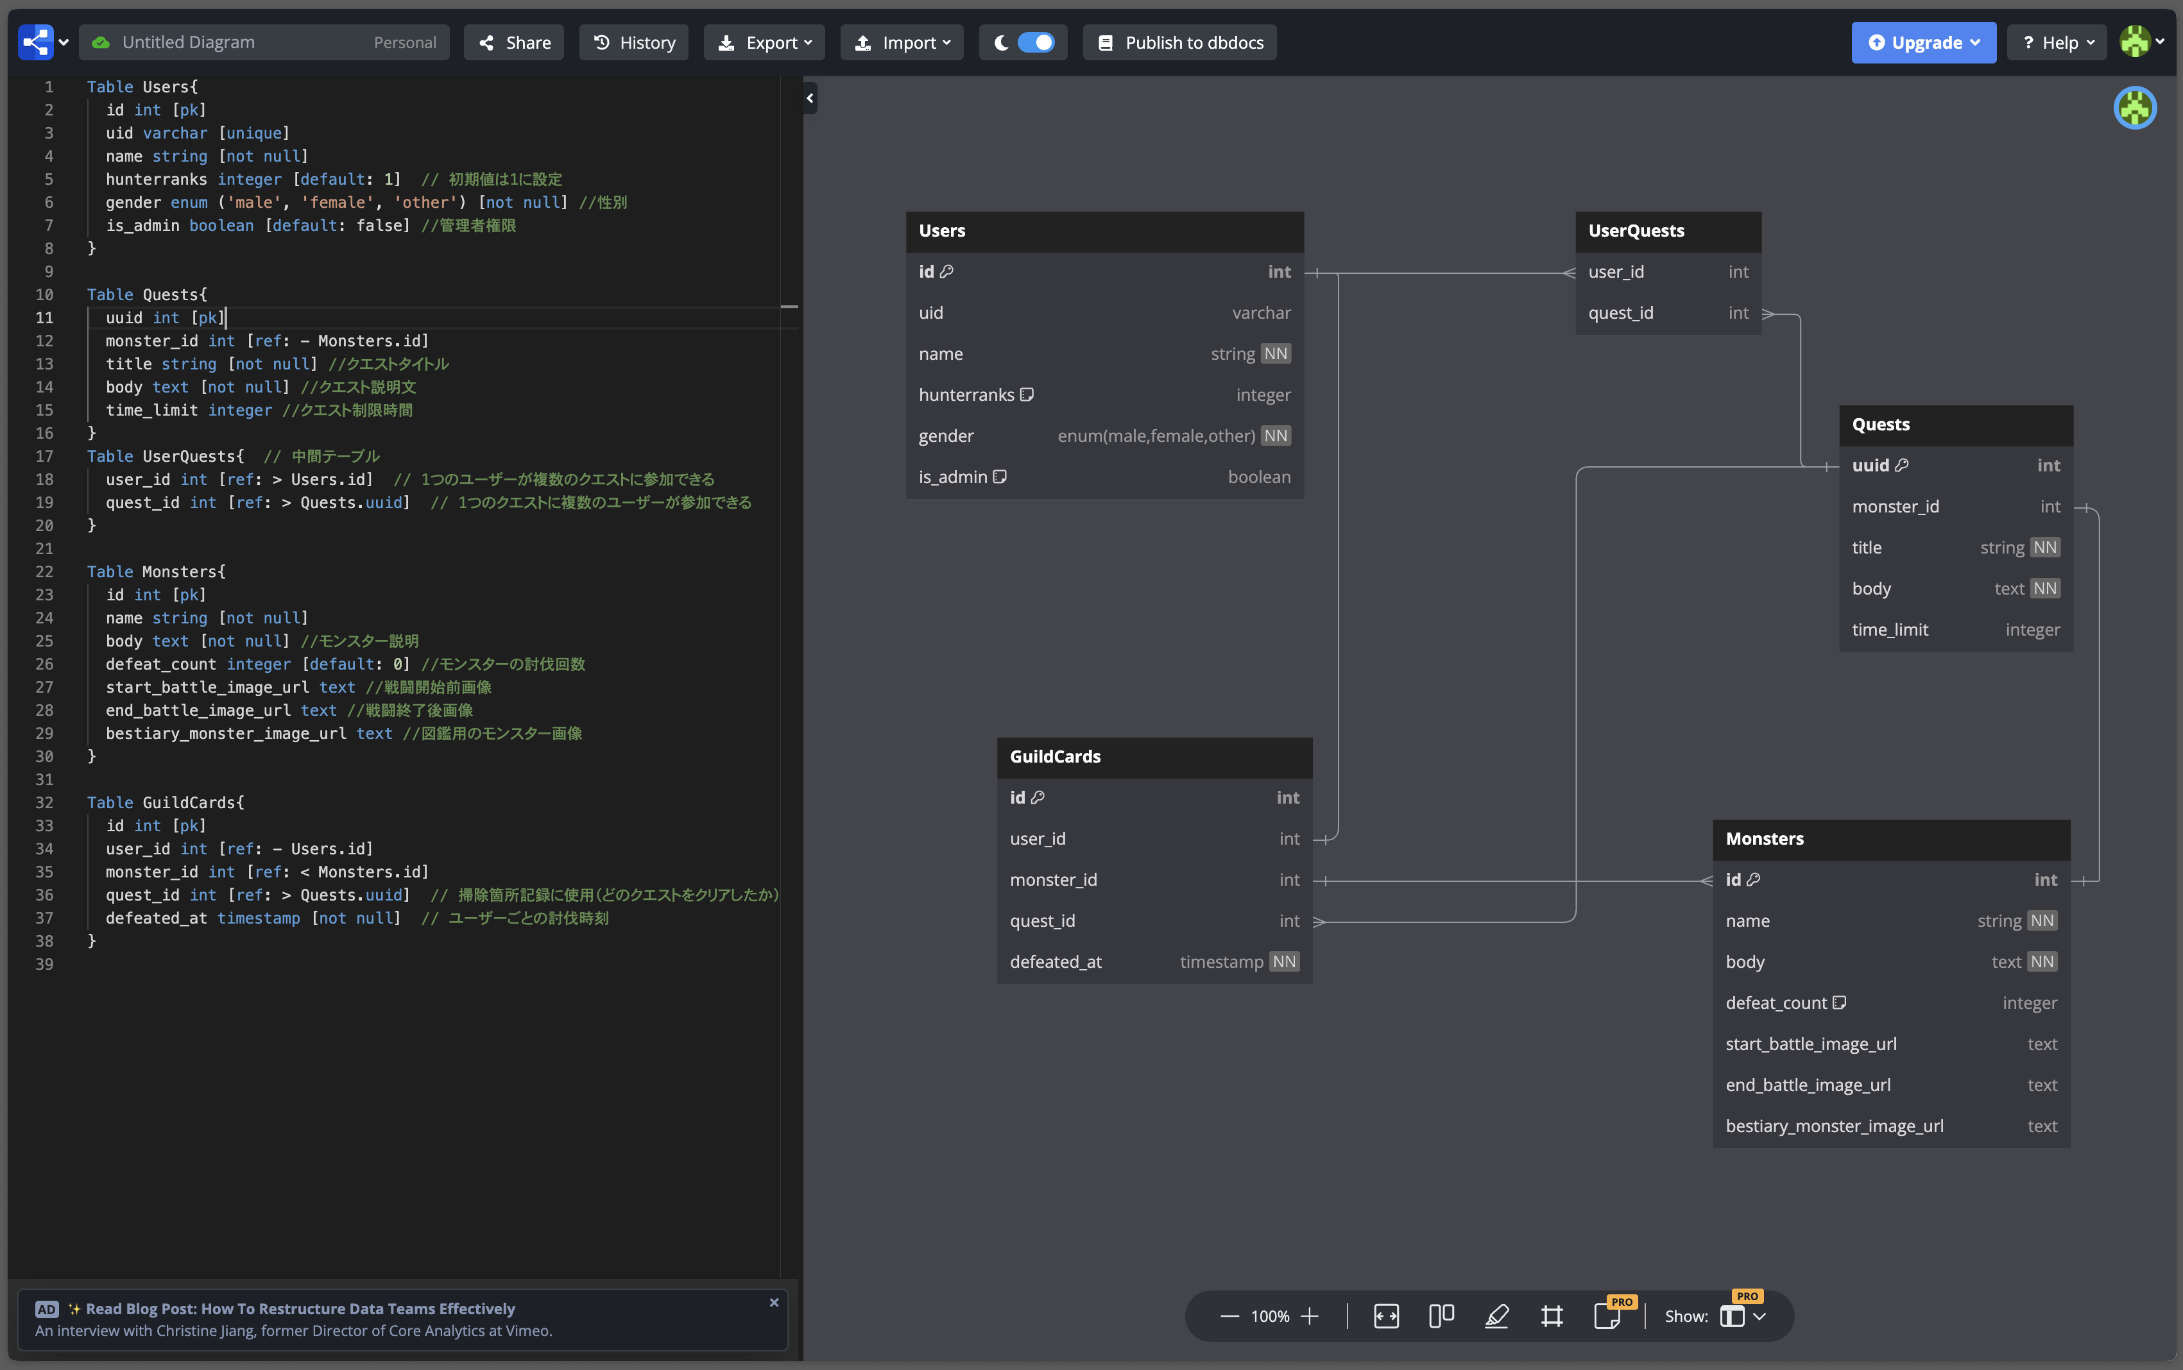Image resolution: width=2183 pixels, height=1370 pixels.
Task: Toggle dark mode switch
Action: pyautogui.click(x=1035, y=42)
